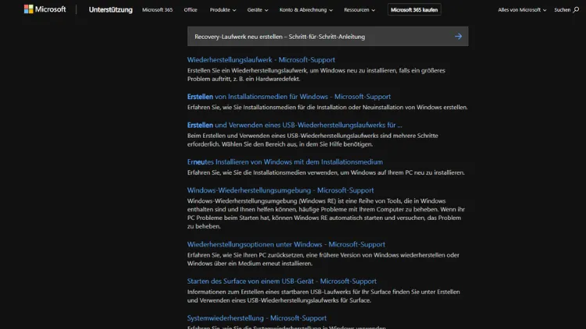Image resolution: width=586 pixels, height=329 pixels.
Task: Click into the Recovery-Laufwerk search field
Action: [313, 37]
